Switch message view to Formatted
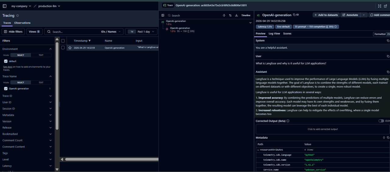 (380, 34)
